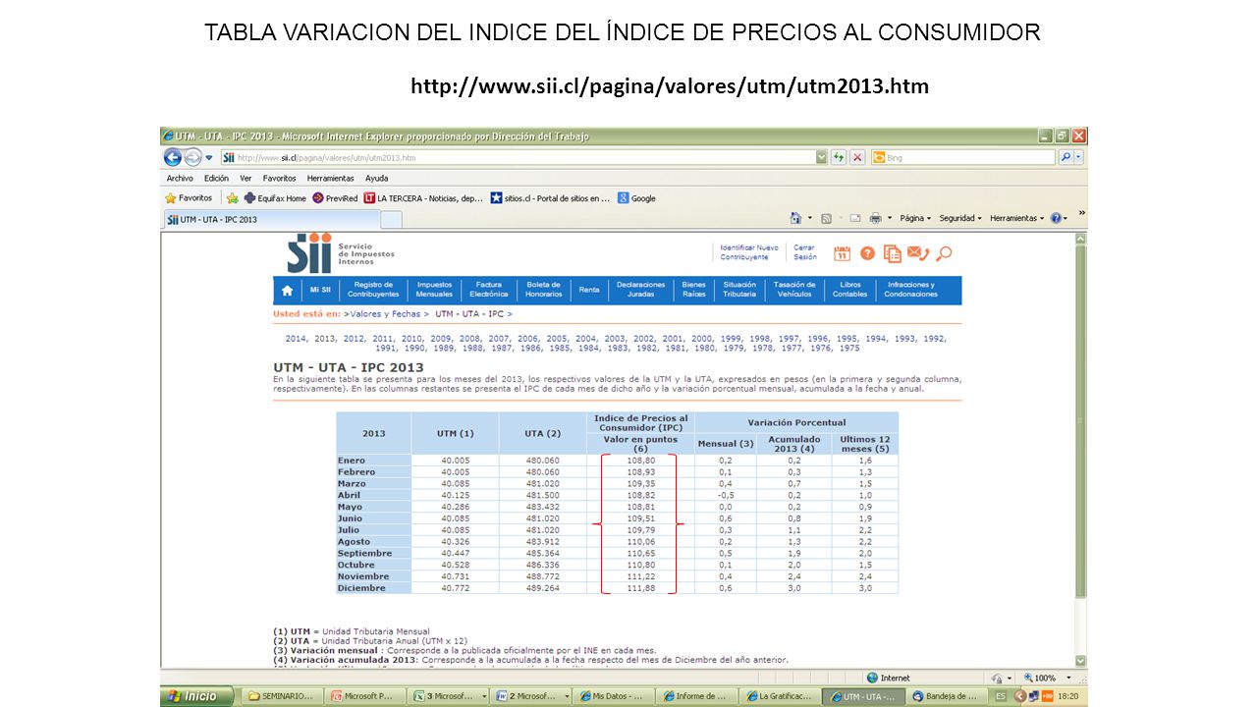
Task: Switch to the SEMINARIO taskbar folder
Action: 281,696
